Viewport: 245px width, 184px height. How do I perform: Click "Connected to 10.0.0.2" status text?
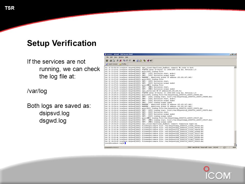tap(112, 147)
